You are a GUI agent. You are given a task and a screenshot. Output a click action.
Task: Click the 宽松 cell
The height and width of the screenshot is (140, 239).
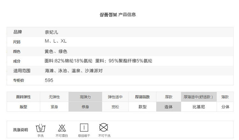coord(115,107)
